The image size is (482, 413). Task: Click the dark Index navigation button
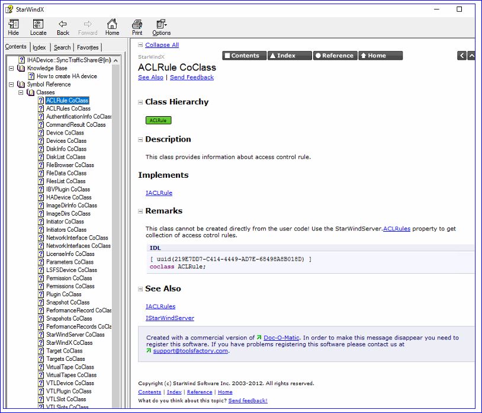pyautogui.click(x=290, y=56)
